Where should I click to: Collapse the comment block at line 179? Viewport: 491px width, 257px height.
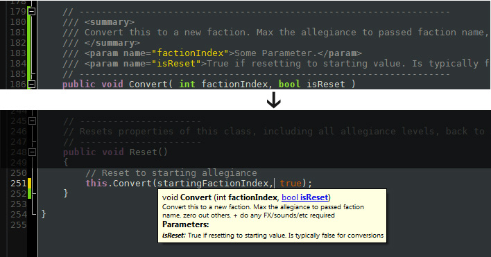pyautogui.click(x=32, y=12)
